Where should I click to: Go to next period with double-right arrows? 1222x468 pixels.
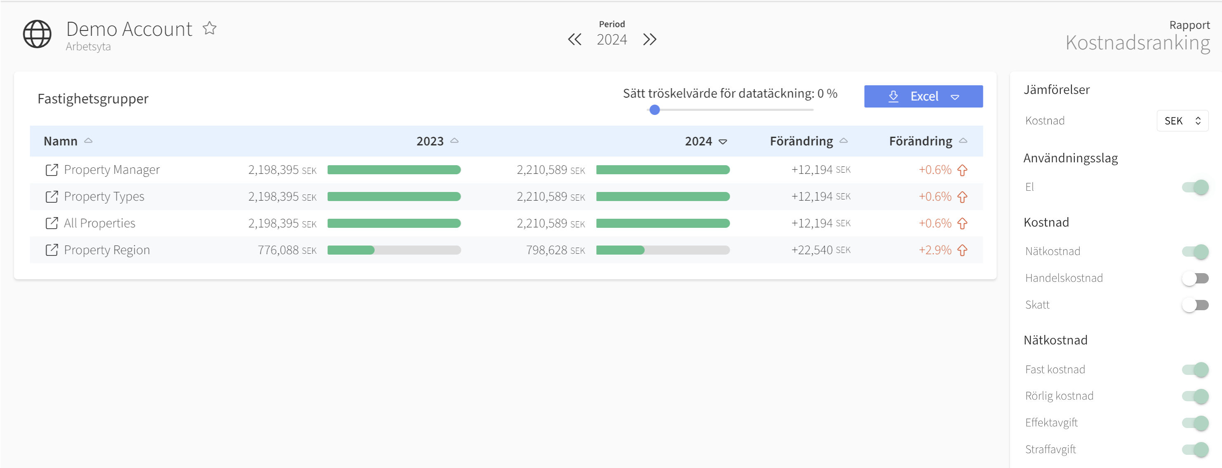(649, 40)
